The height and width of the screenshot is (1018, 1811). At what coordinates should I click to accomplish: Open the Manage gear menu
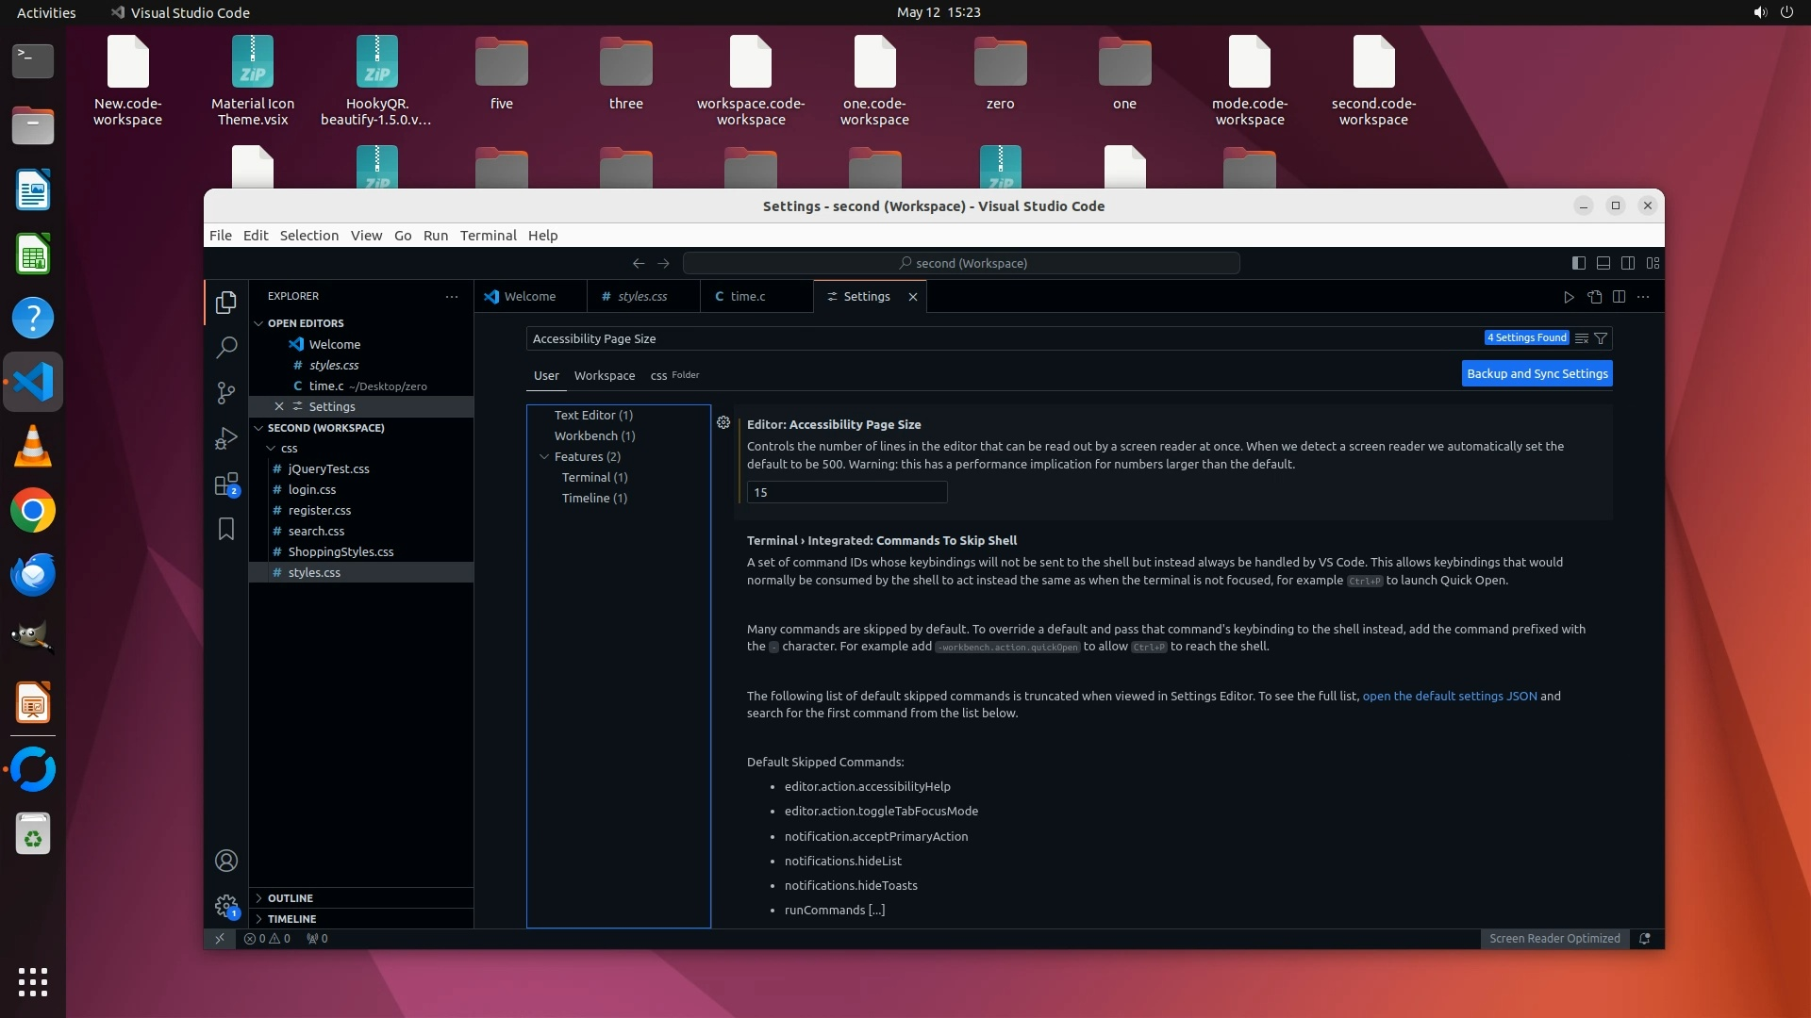(x=226, y=906)
